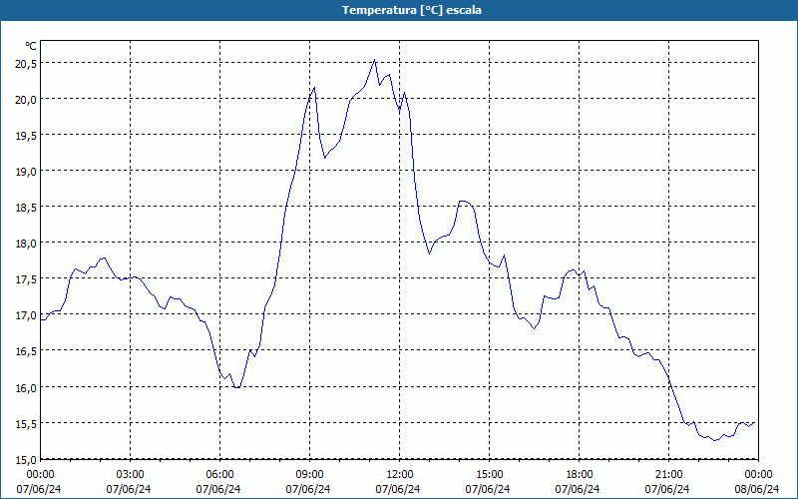
Task: Click the 15:00 time axis label
Action: coord(489,475)
